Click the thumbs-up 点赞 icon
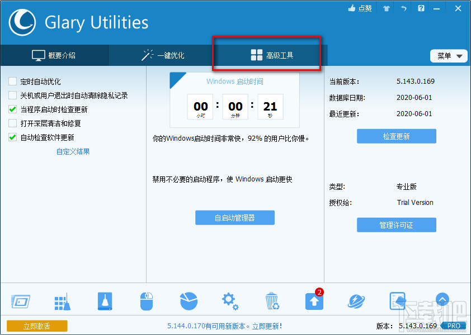The image size is (471, 335). point(360,8)
